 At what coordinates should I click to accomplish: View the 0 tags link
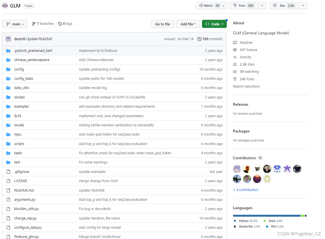[x=65, y=24]
